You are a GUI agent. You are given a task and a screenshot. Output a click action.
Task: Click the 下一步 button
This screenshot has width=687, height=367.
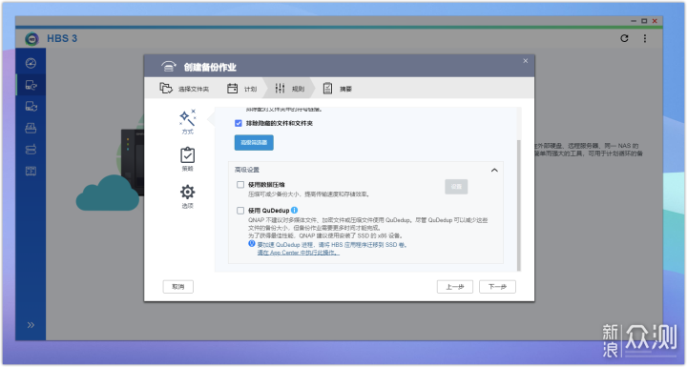[497, 287]
